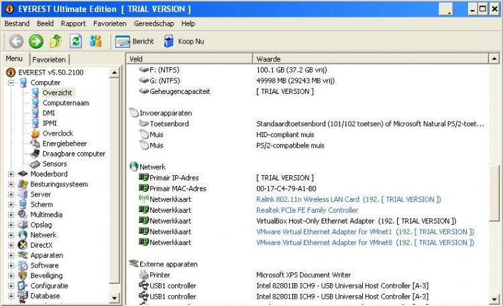Switch to the Favorieten tab
Screen dimensions: 503x306
pos(49,60)
